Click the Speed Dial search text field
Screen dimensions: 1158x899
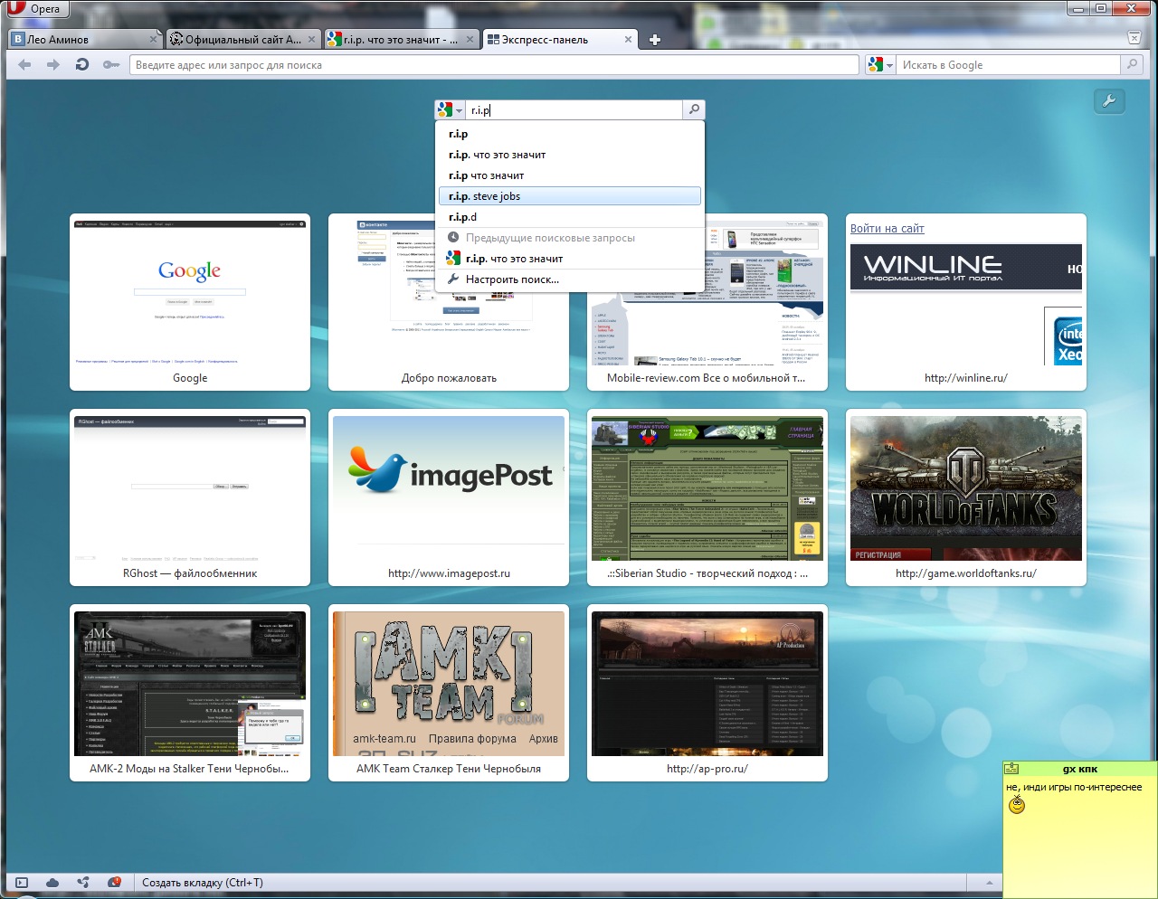(x=574, y=110)
